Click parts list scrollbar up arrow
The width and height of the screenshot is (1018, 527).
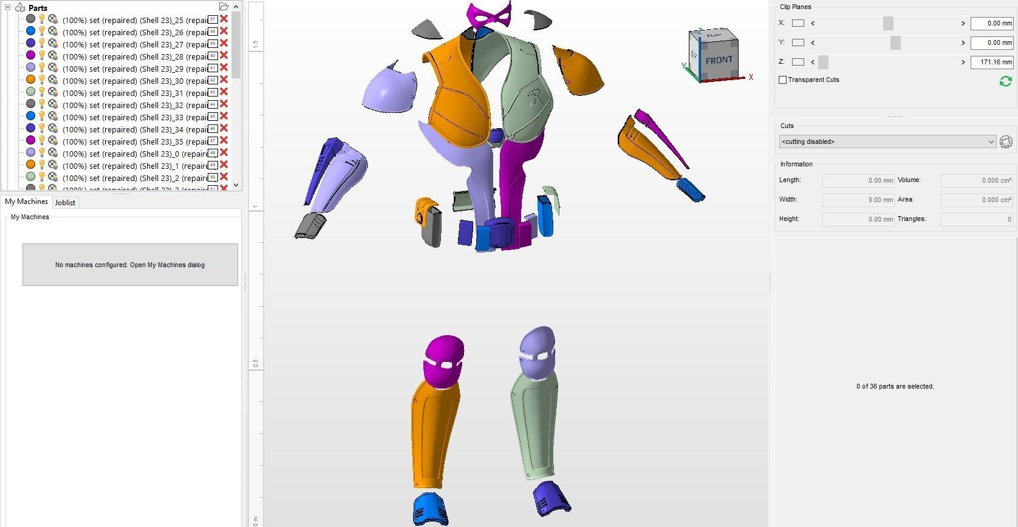pyautogui.click(x=236, y=7)
